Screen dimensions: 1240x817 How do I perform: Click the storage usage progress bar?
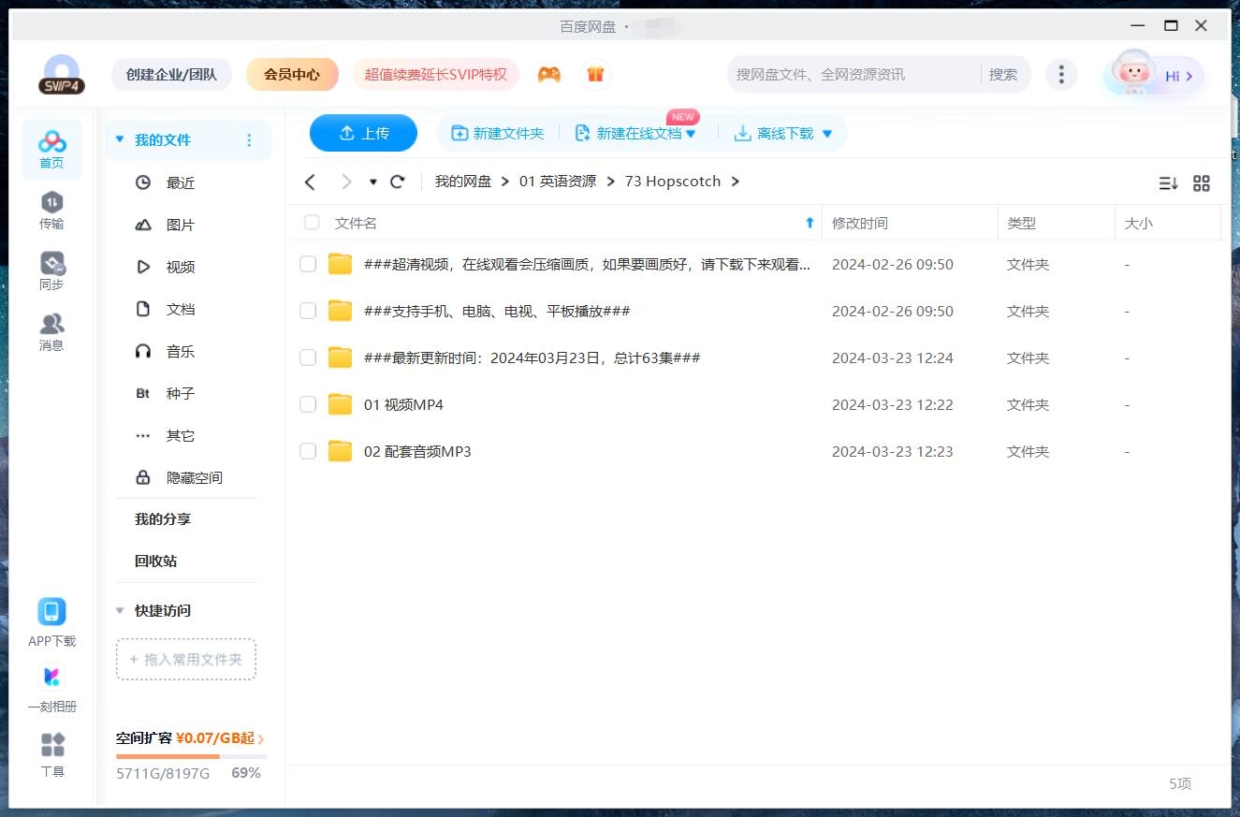[189, 756]
